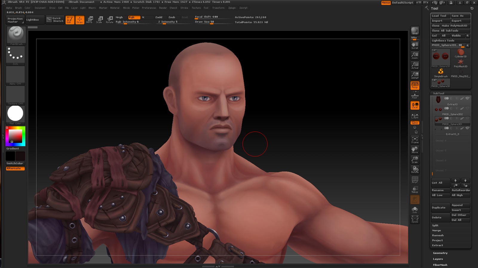
Task: Set canvas to AAHalf size
Action: coord(415,75)
